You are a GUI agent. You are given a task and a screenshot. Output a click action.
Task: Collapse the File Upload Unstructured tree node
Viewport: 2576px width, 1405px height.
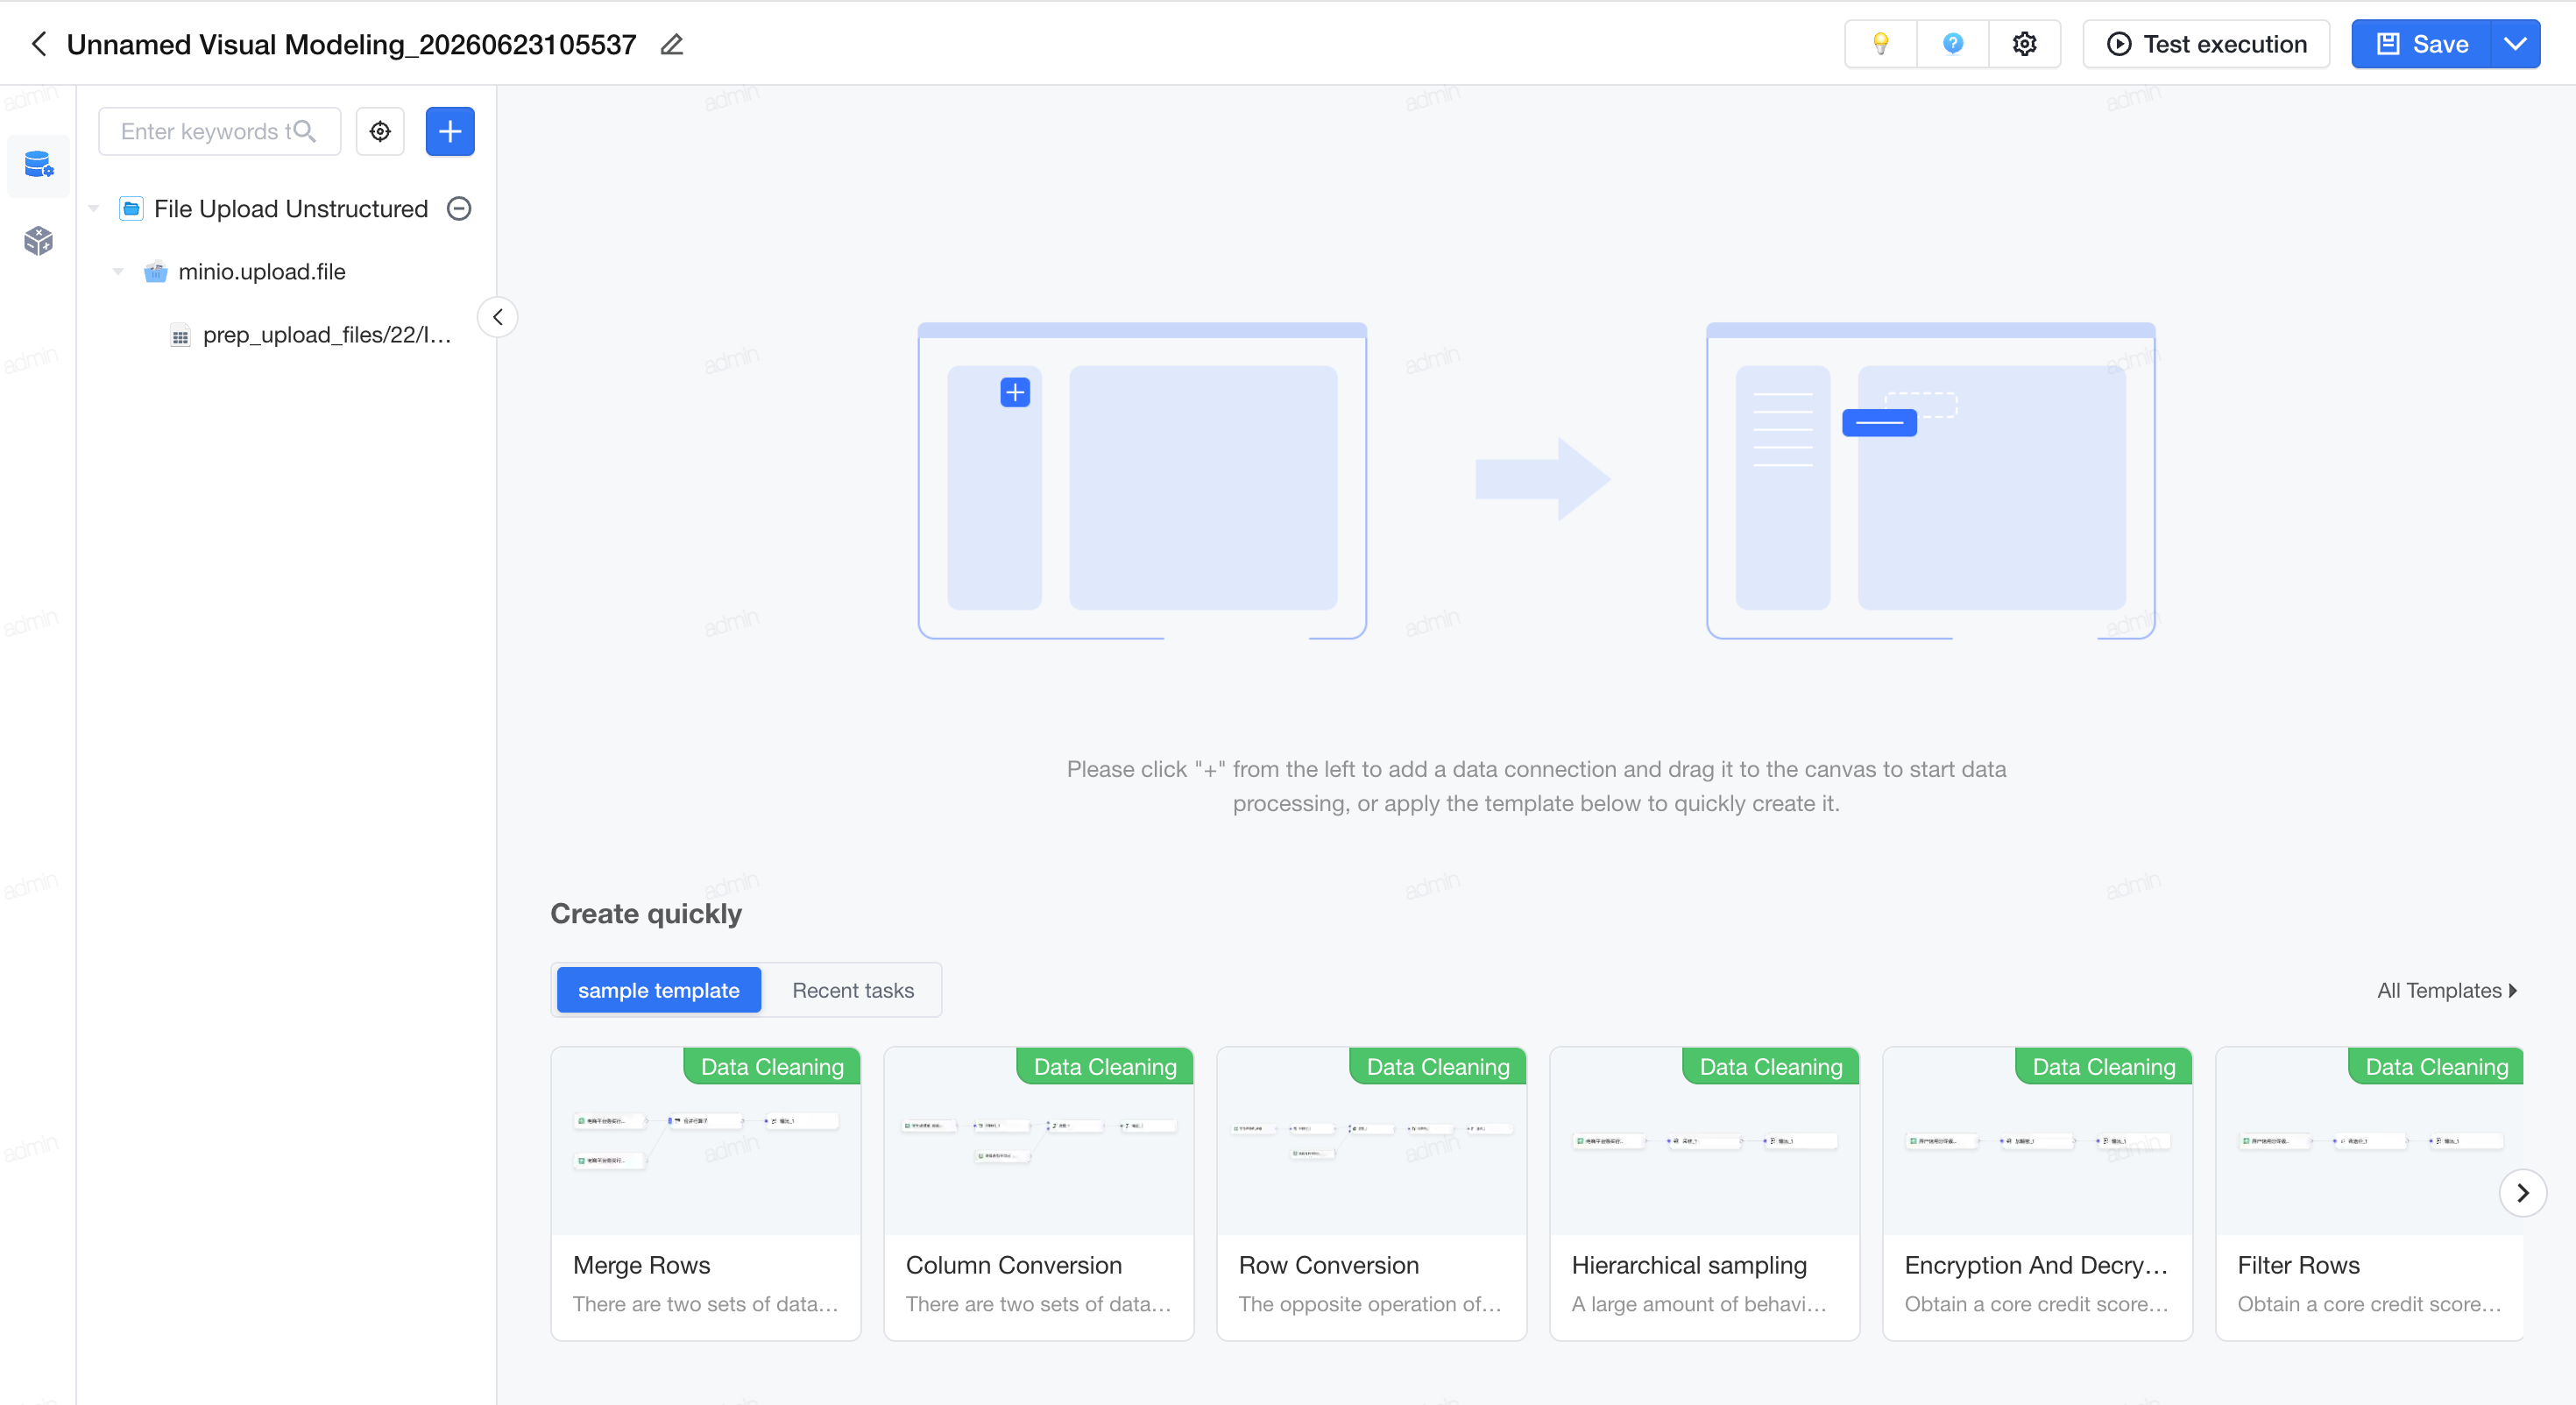point(94,208)
